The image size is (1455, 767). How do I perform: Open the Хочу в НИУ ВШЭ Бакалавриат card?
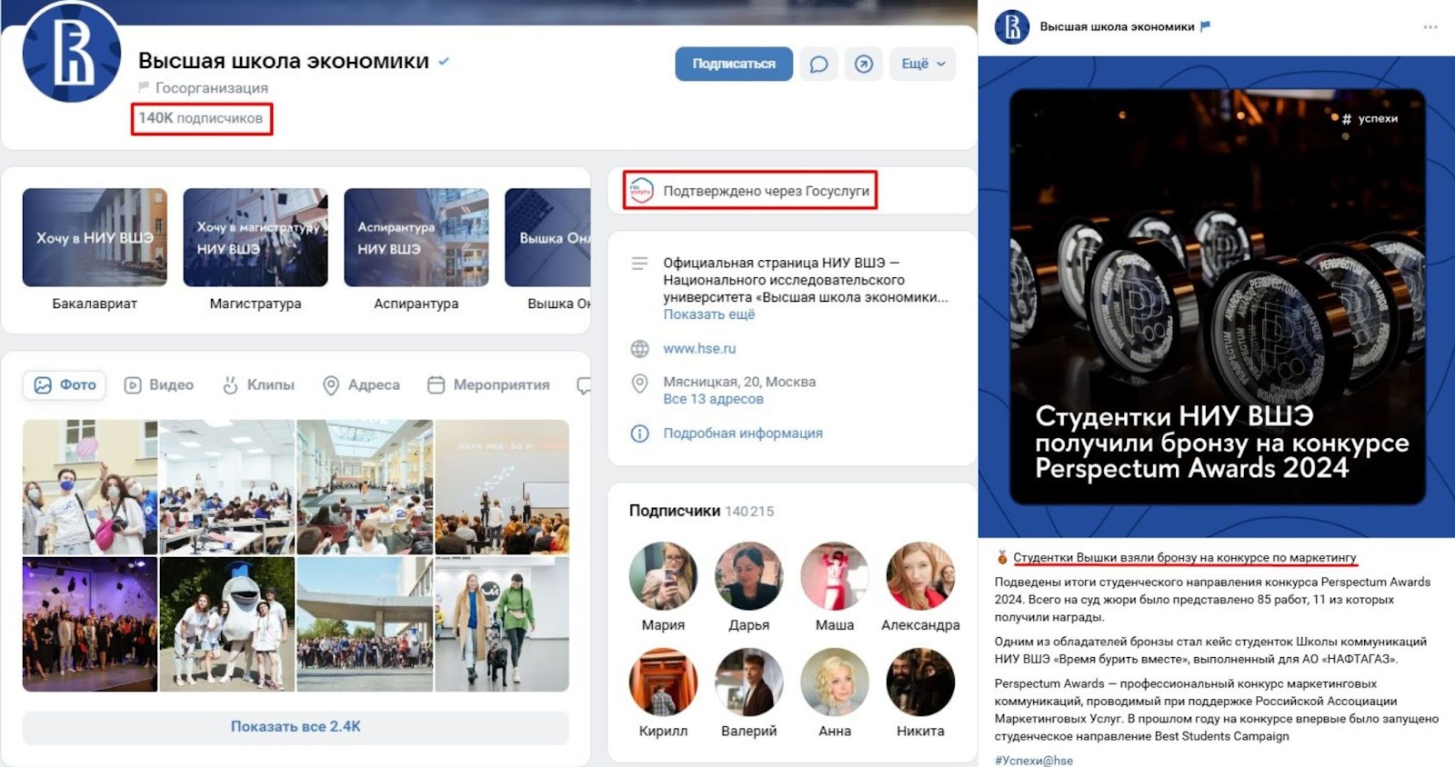coord(95,250)
